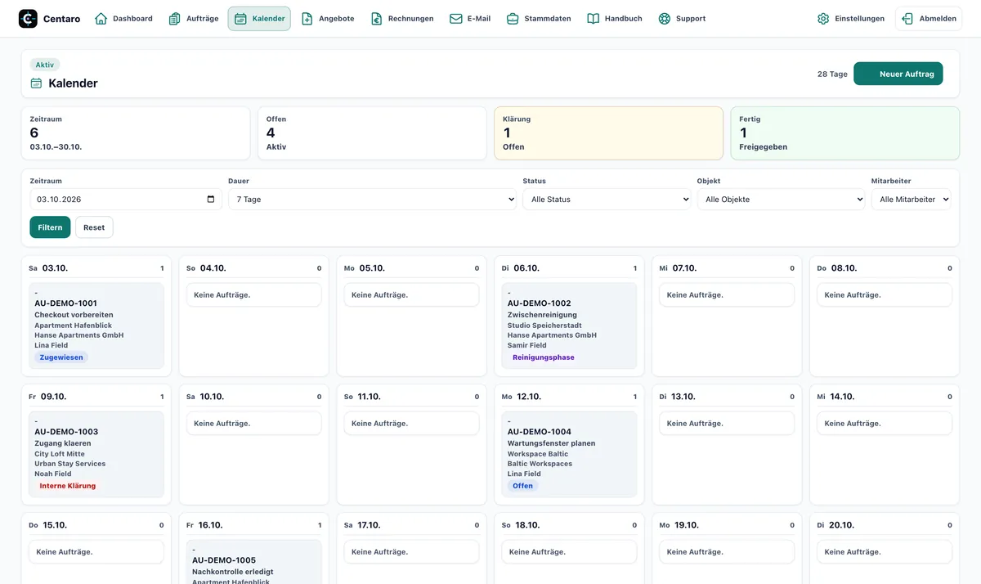The height and width of the screenshot is (584, 981).
Task: Switch to the Angebote section
Action: tap(328, 19)
